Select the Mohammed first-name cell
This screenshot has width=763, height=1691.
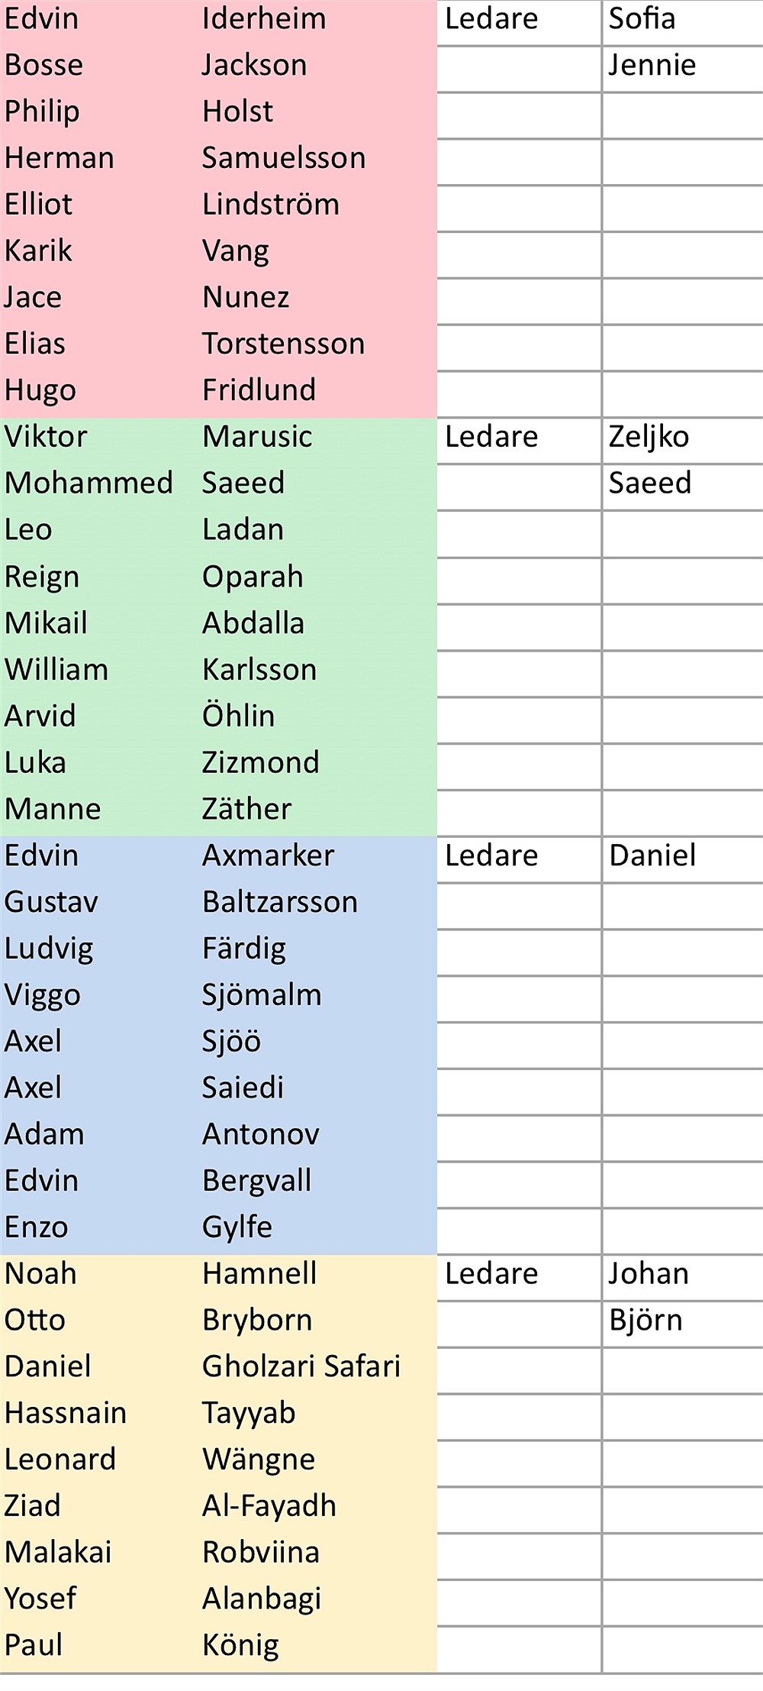[89, 483]
